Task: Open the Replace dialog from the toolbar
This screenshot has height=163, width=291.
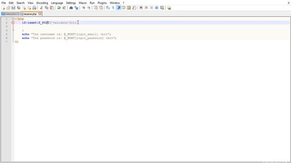Action: [76, 8]
